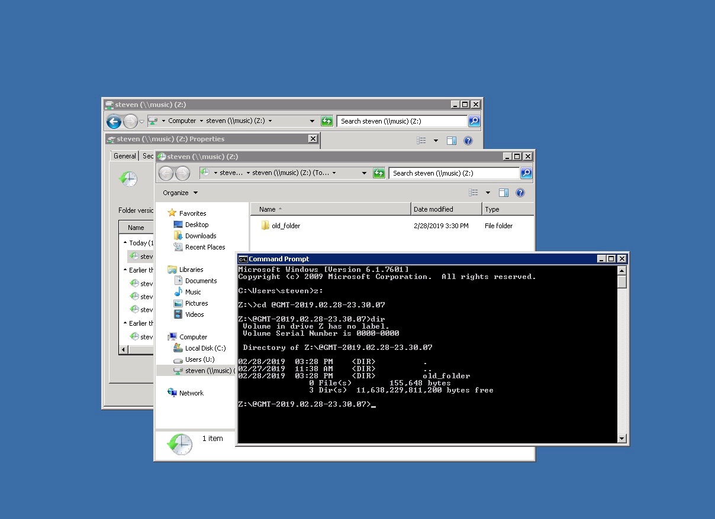Open the Change your view dropdown arrow
Screen dimensions: 715x519
[487, 192]
